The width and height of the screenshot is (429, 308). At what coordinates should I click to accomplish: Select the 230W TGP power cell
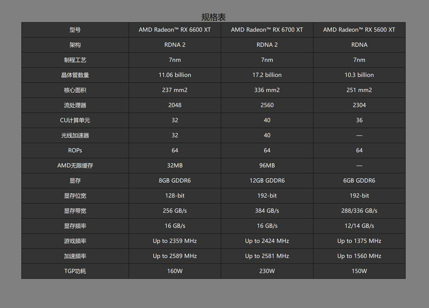(x=267, y=271)
